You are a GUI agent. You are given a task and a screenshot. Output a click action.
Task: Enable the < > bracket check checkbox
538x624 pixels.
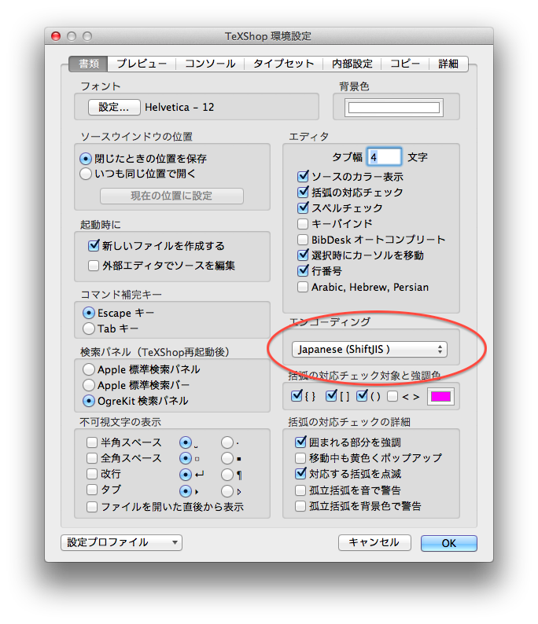click(x=392, y=396)
